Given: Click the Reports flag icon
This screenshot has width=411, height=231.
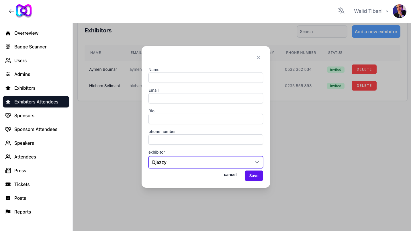Looking at the screenshot, I should [x=8, y=212].
